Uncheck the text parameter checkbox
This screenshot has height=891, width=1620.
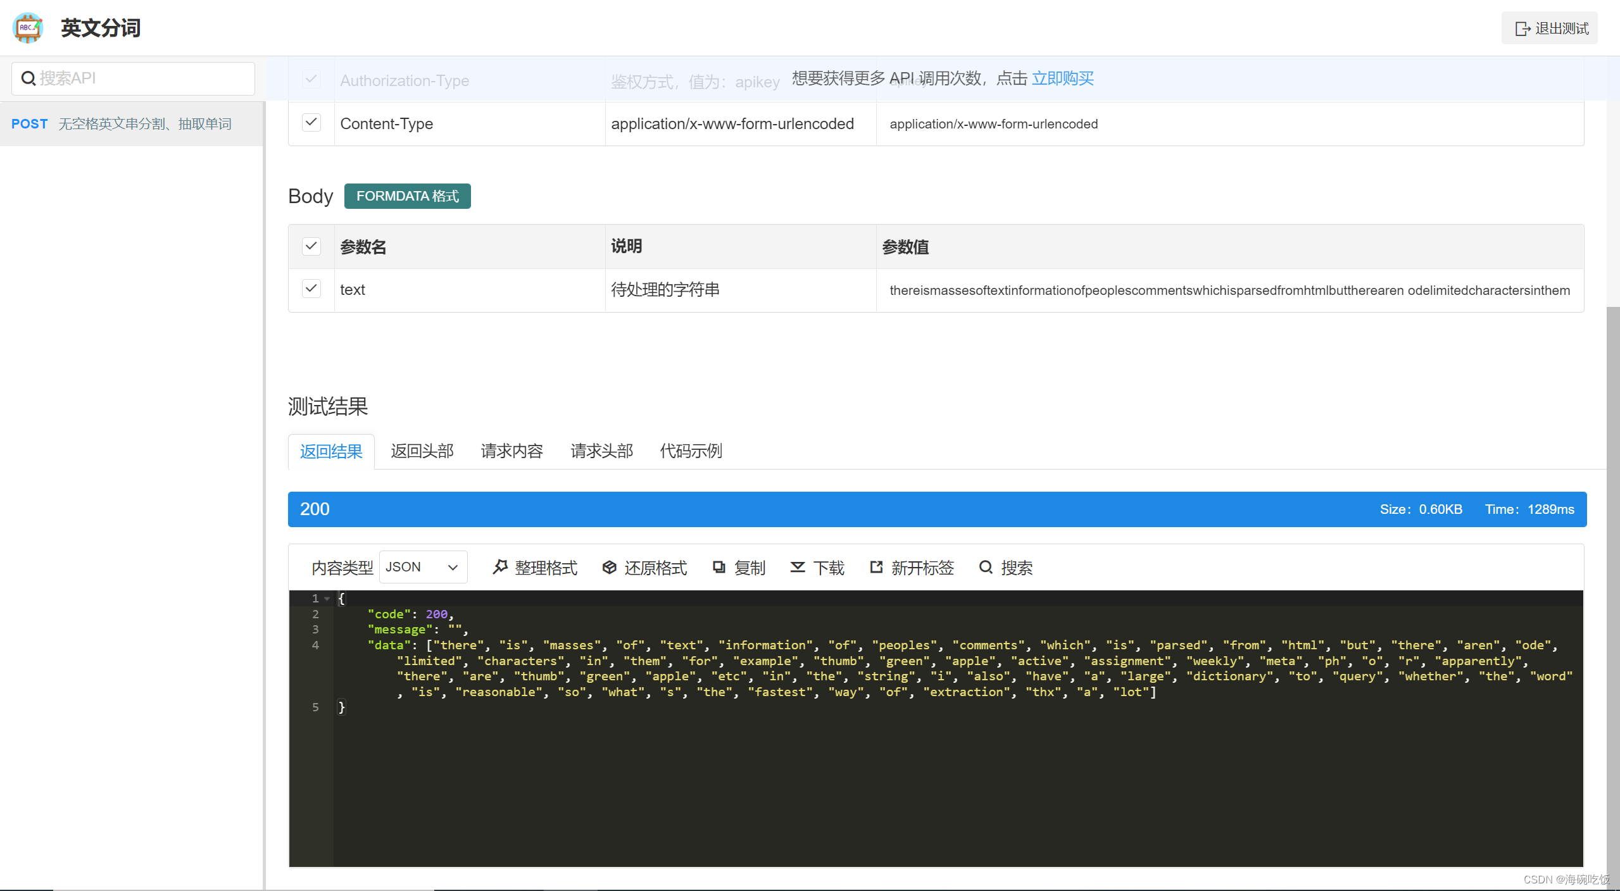click(x=311, y=289)
